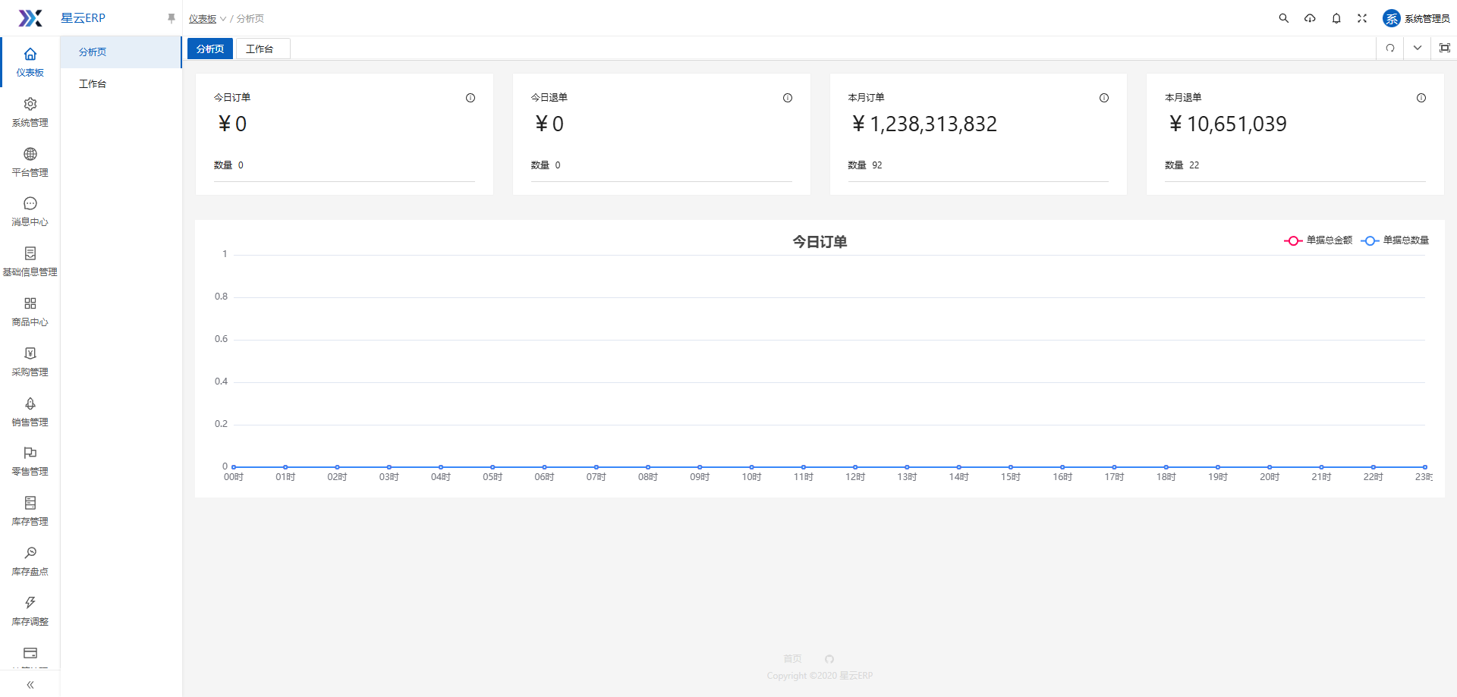Open 库存盘点 from the sidebar
This screenshot has height=697, width=1457.
click(30, 561)
